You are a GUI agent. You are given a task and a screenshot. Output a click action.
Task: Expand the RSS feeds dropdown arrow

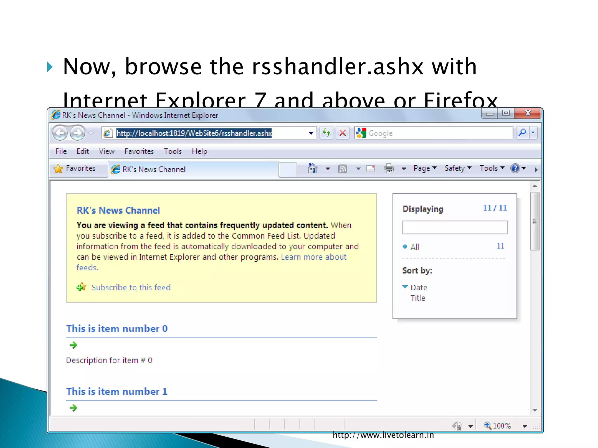[x=358, y=169]
